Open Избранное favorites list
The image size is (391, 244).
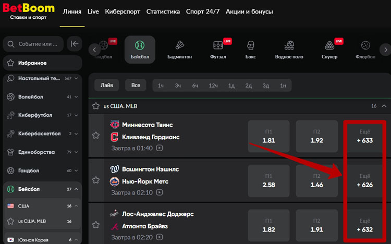point(42,63)
